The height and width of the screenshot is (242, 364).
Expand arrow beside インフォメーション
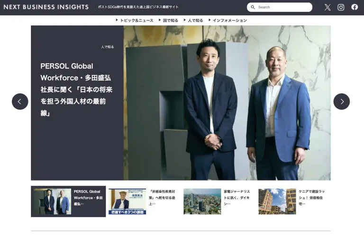pos(209,20)
